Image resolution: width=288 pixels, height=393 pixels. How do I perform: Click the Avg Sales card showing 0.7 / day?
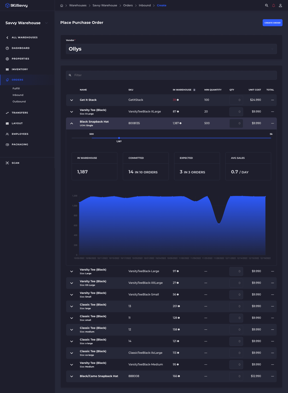[248, 166]
